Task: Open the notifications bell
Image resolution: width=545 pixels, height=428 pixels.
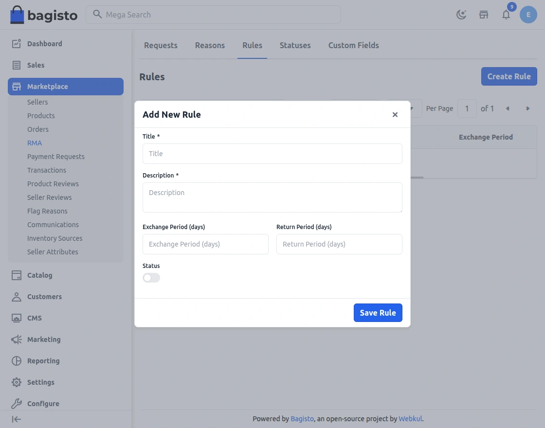Action: [506, 15]
